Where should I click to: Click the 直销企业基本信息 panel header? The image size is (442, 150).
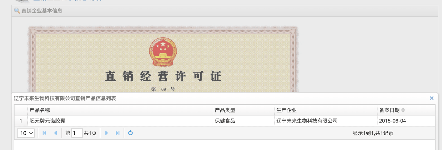pyautogui.click(x=225, y=11)
